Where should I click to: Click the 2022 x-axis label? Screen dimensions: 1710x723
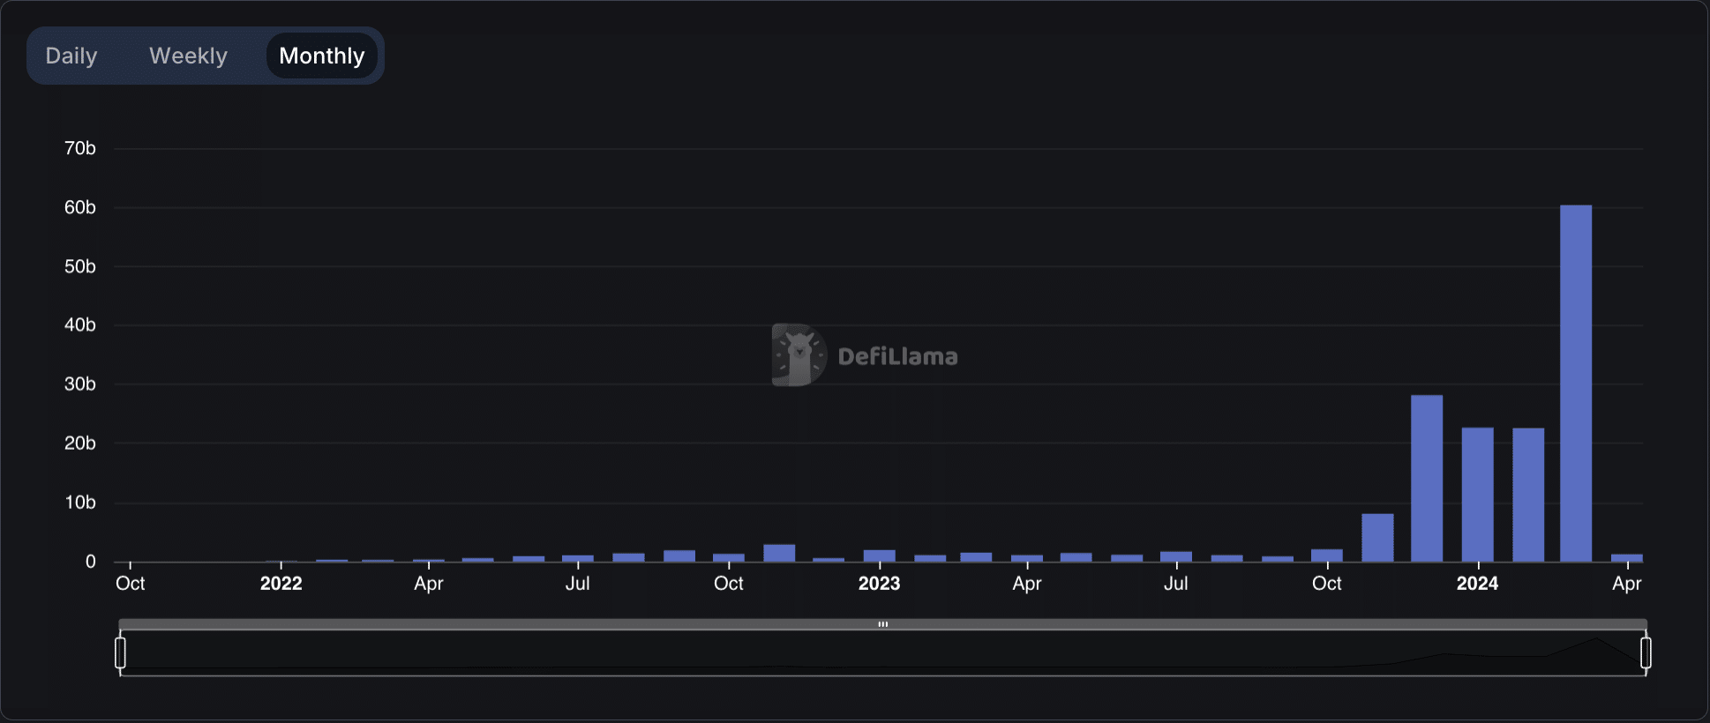point(281,584)
